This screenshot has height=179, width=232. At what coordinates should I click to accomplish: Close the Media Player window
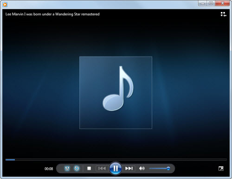pos(222,3)
